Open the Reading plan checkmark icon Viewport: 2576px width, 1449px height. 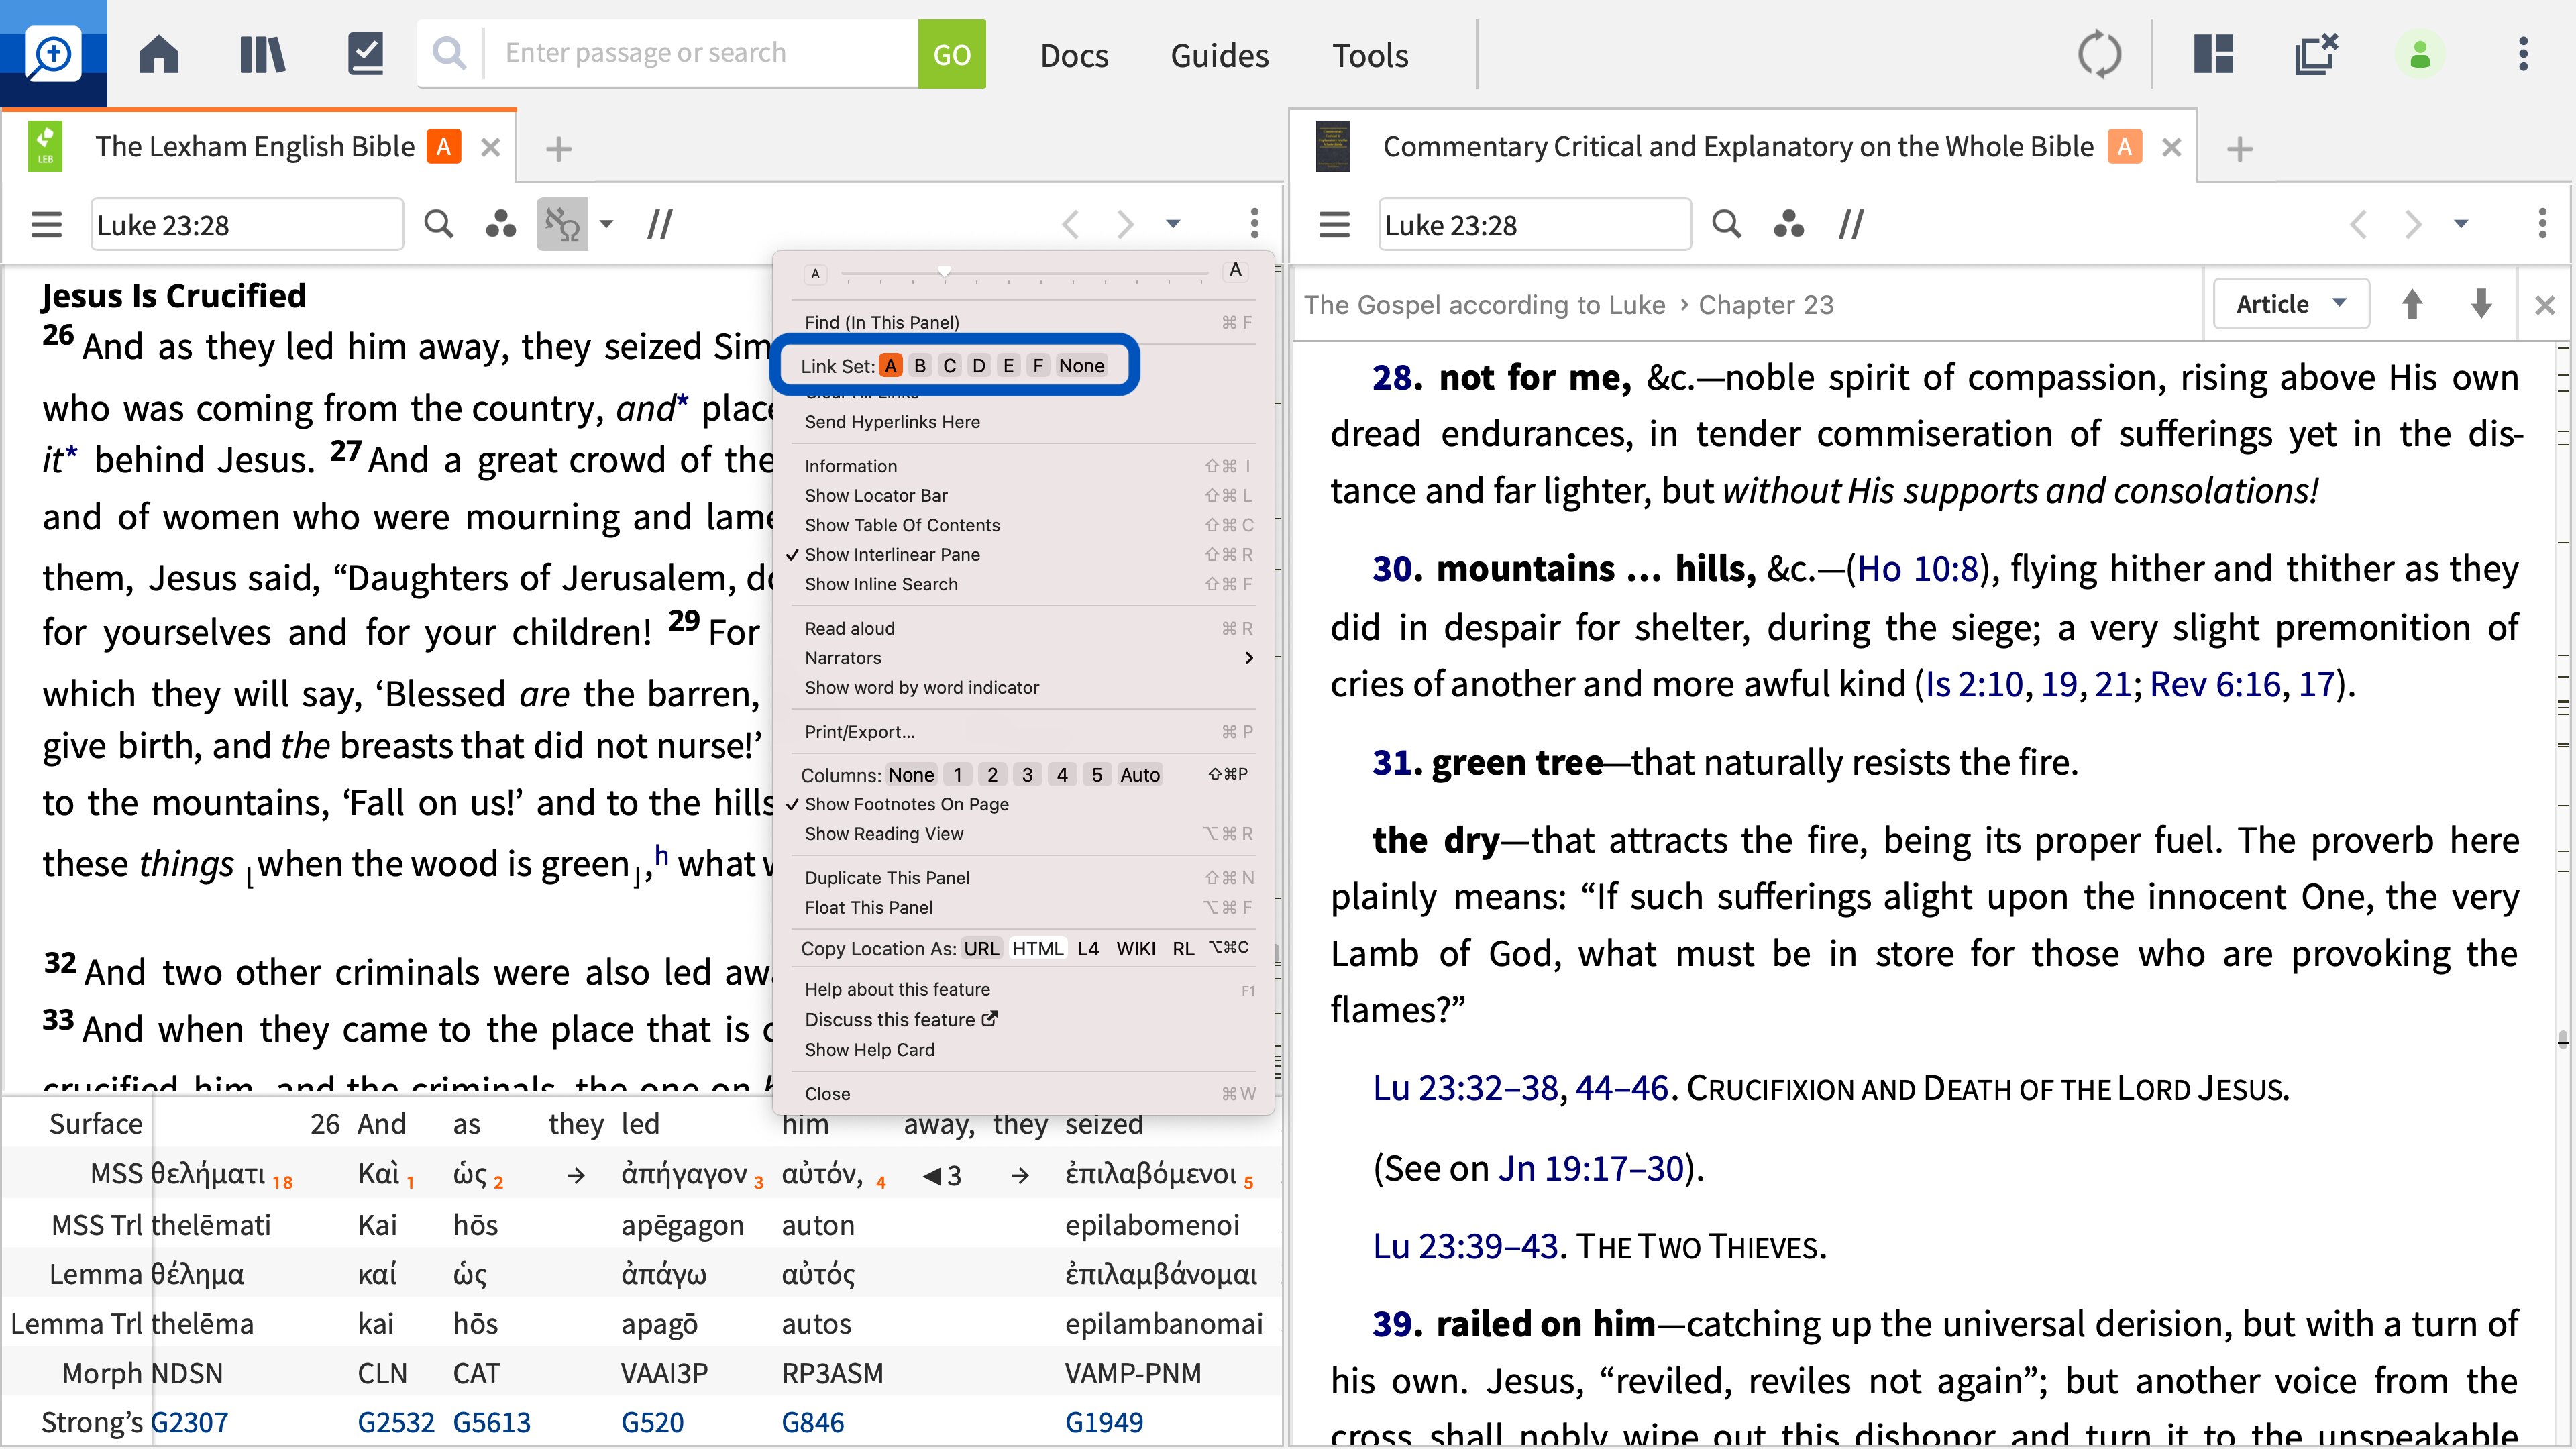click(365, 54)
